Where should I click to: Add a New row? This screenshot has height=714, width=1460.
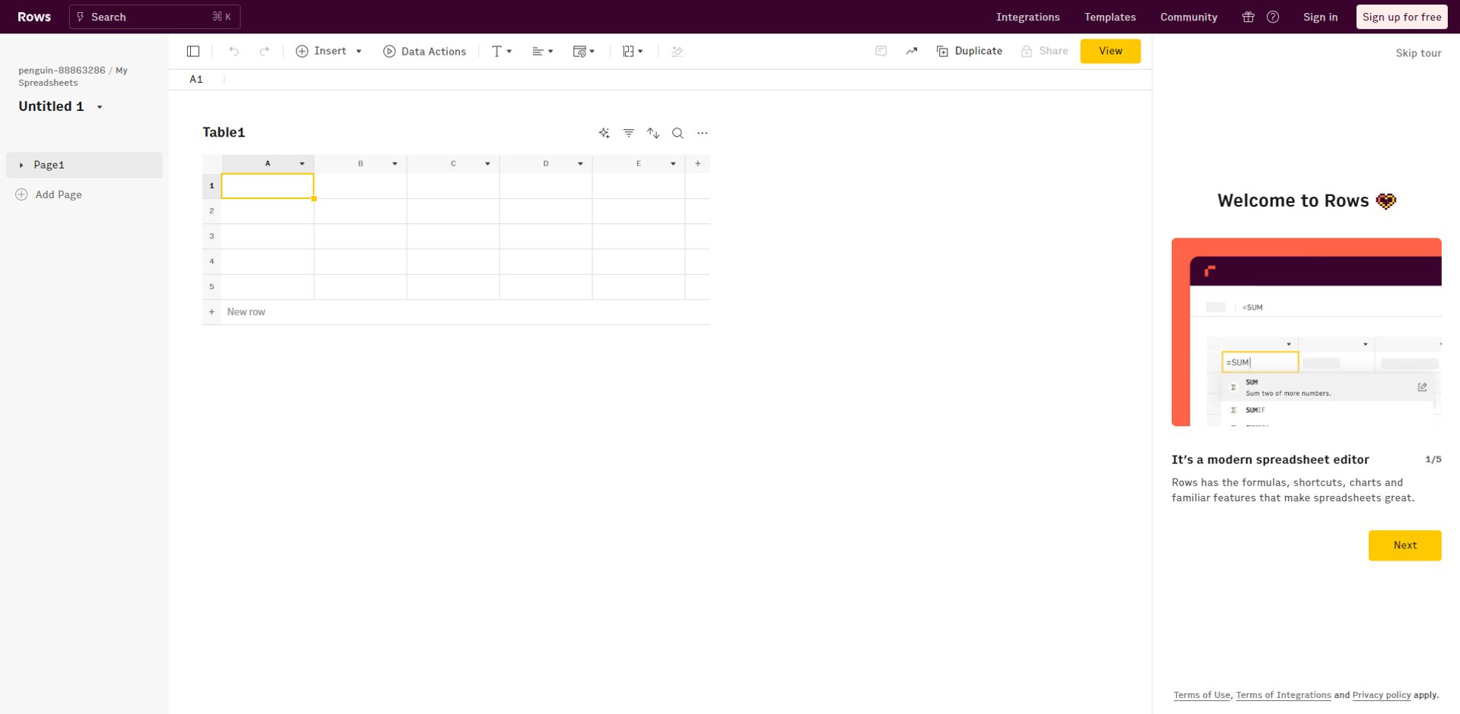(x=456, y=312)
